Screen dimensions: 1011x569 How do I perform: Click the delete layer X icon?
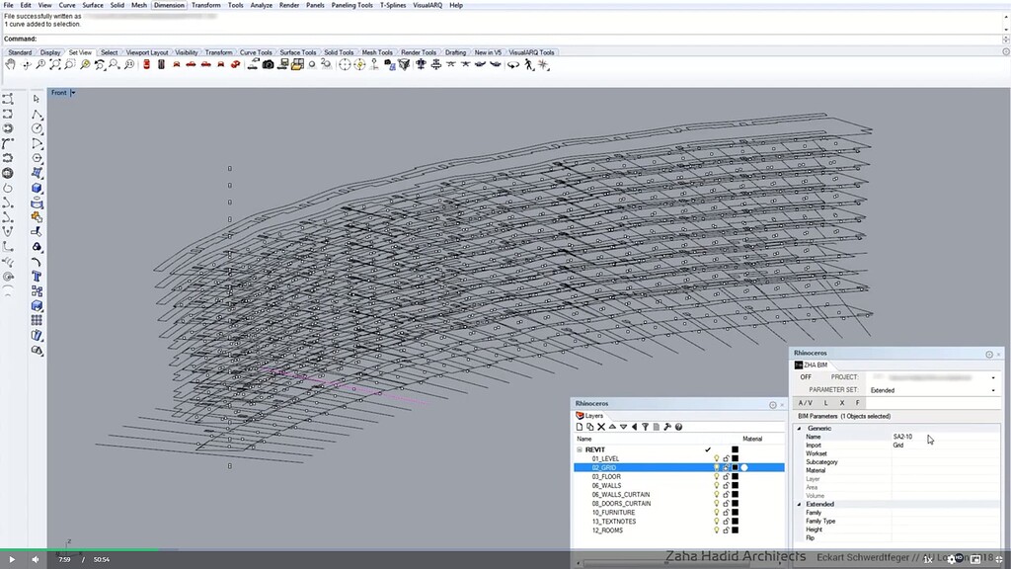coord(599,426)
